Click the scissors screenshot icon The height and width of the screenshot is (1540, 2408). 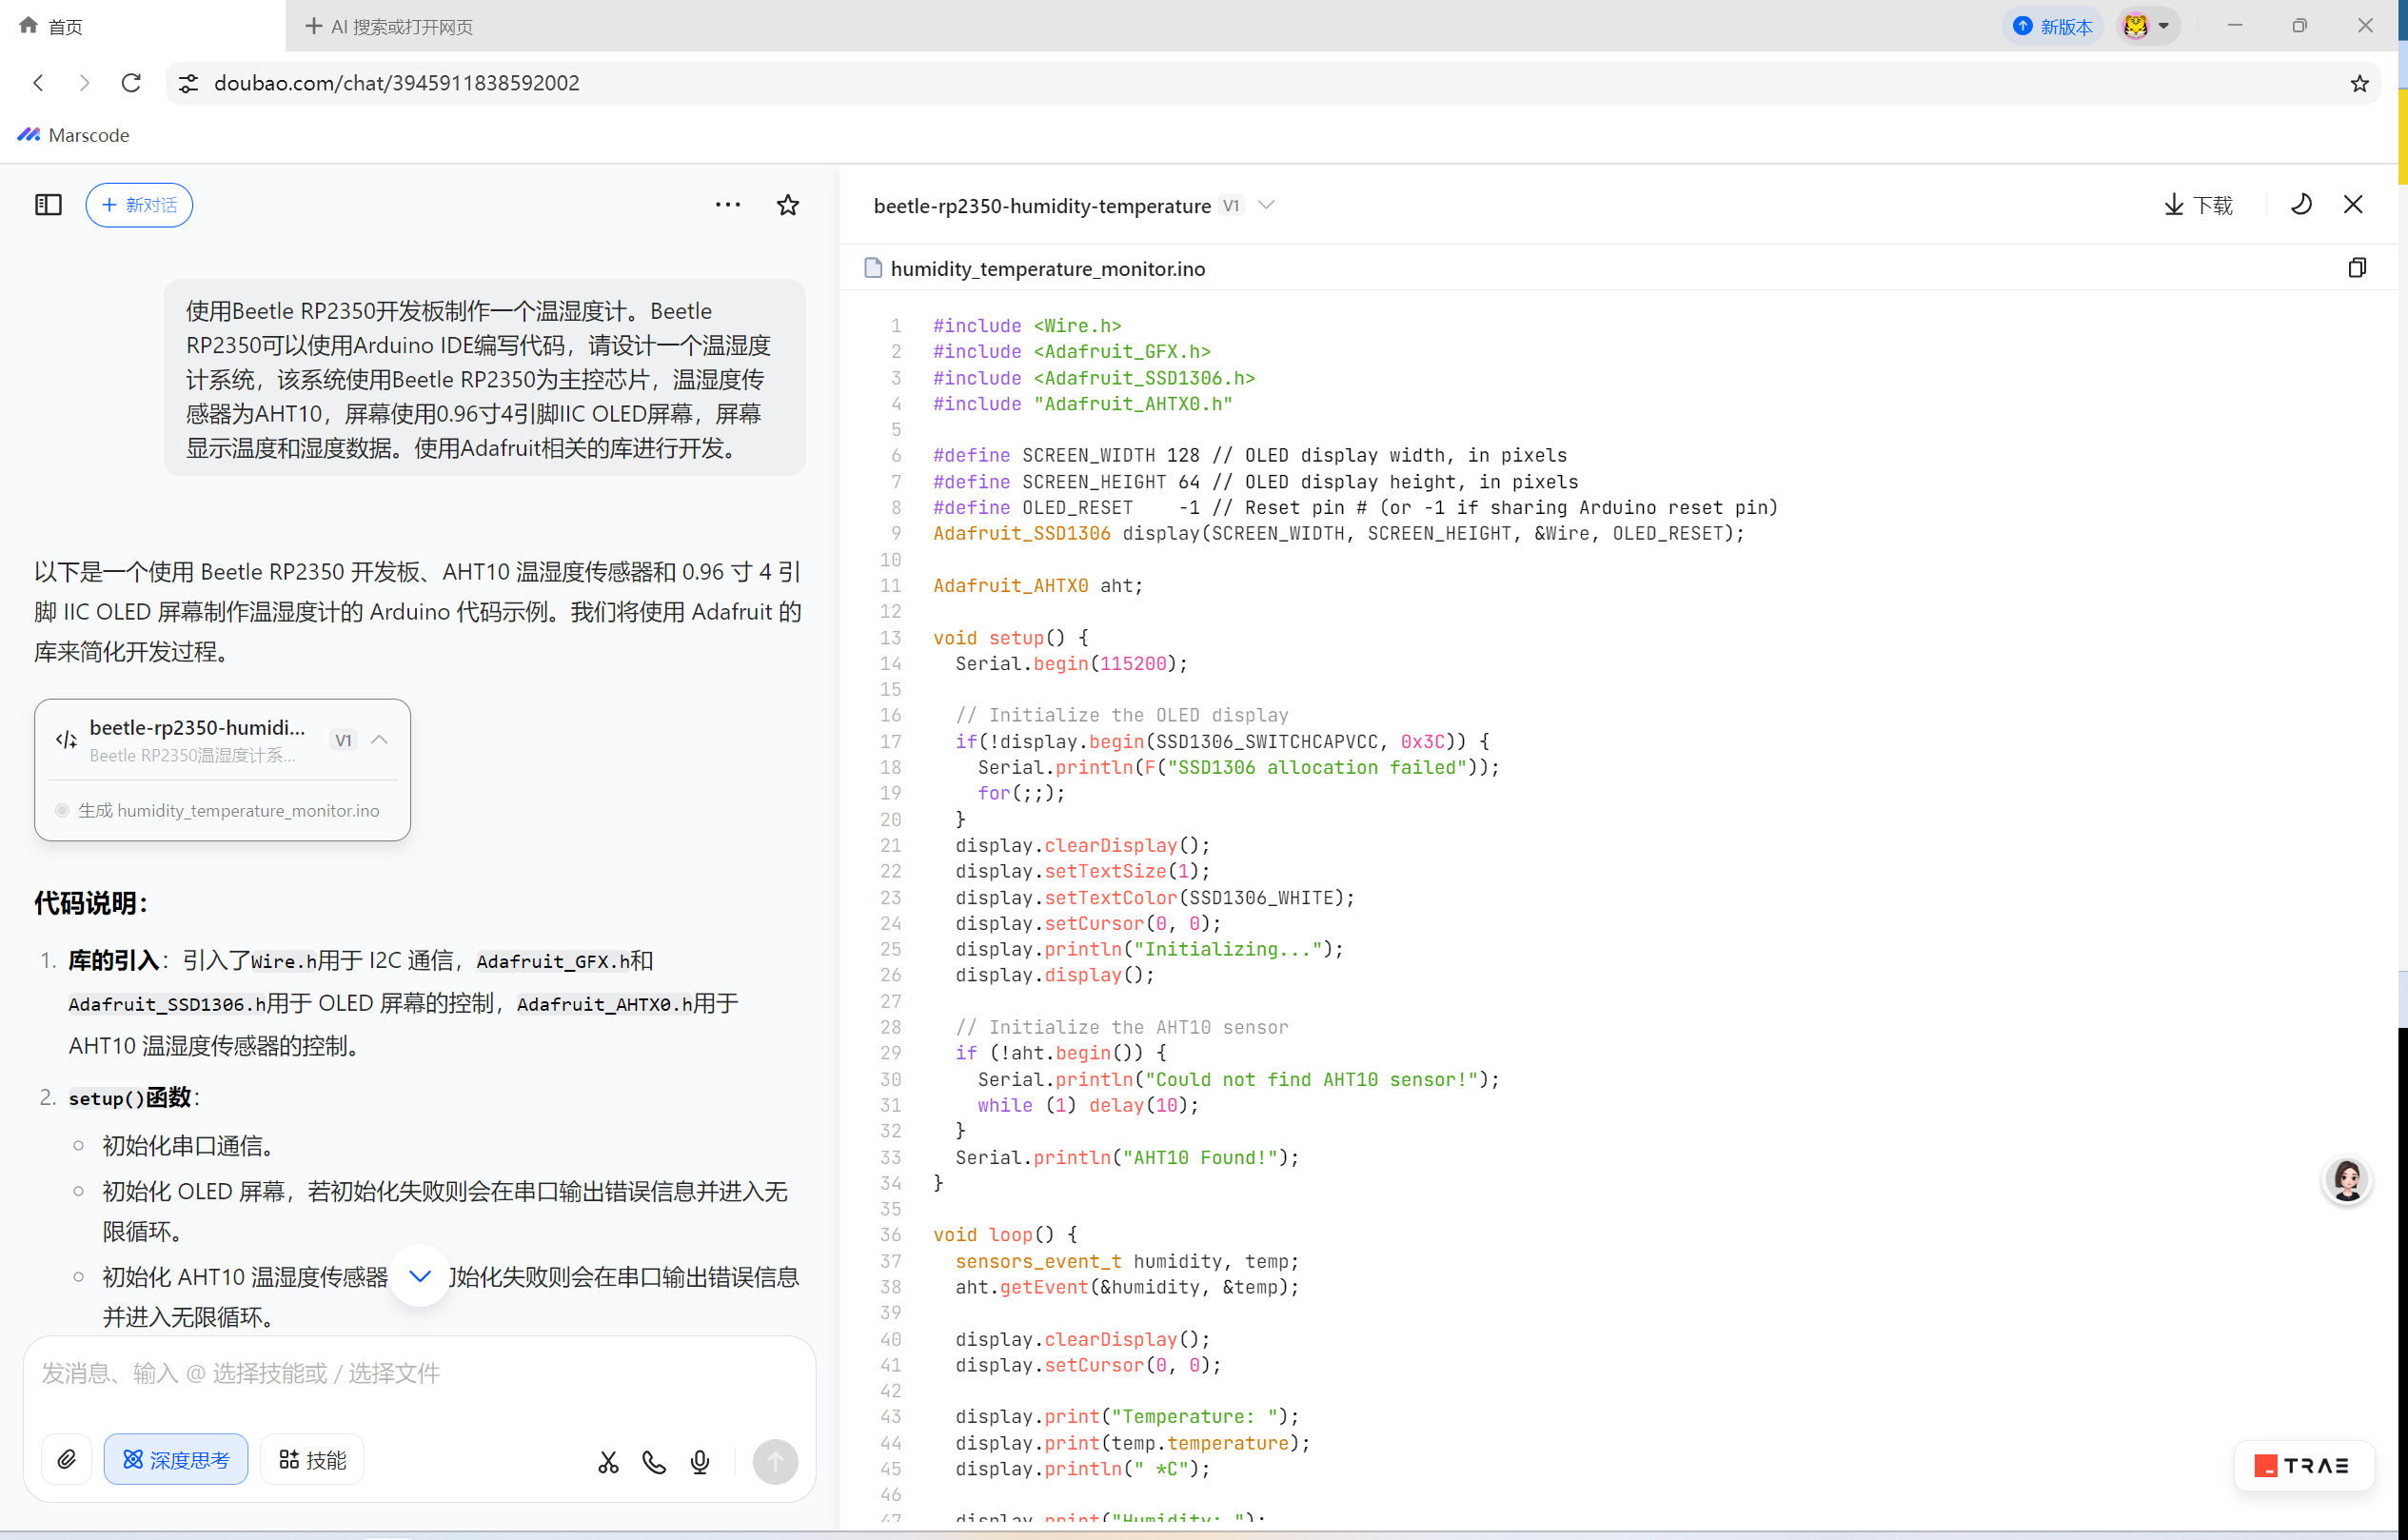pyautogui.click(x=608, y=1462)
